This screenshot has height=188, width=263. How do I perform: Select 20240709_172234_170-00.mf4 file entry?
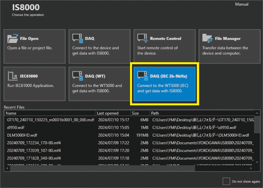[34, 143]
